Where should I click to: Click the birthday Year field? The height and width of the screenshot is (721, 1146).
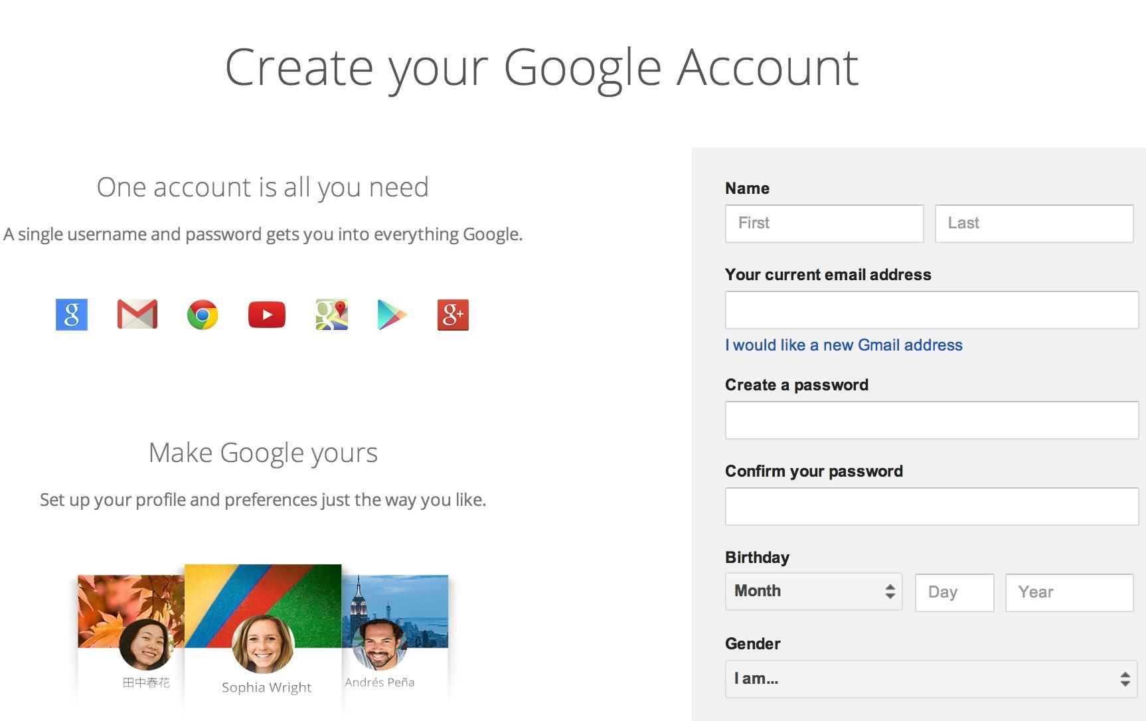tap(1069, 592)
